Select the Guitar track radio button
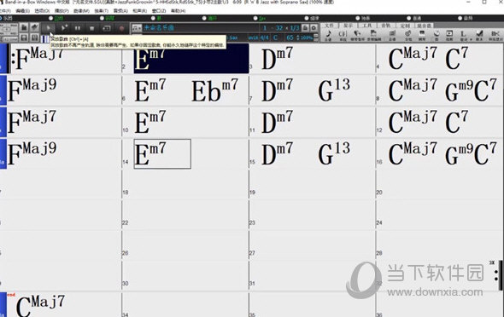504x317 pixels. (x=204, y=18)
